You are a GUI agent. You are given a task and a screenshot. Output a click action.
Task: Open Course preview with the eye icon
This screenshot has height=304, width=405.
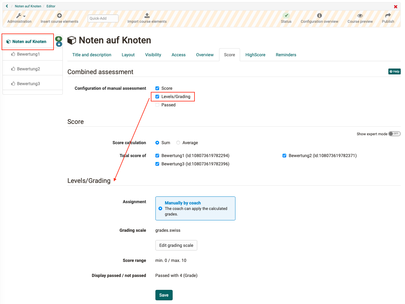tap(360, 15)
